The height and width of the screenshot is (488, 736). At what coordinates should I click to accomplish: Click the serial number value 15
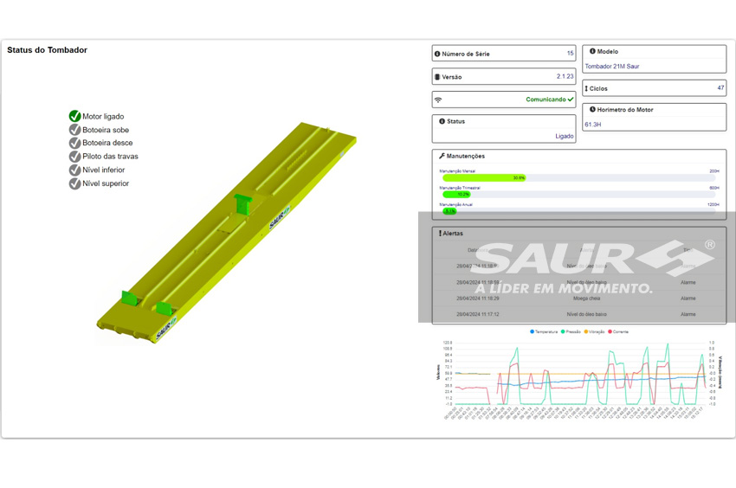point(571,53)
